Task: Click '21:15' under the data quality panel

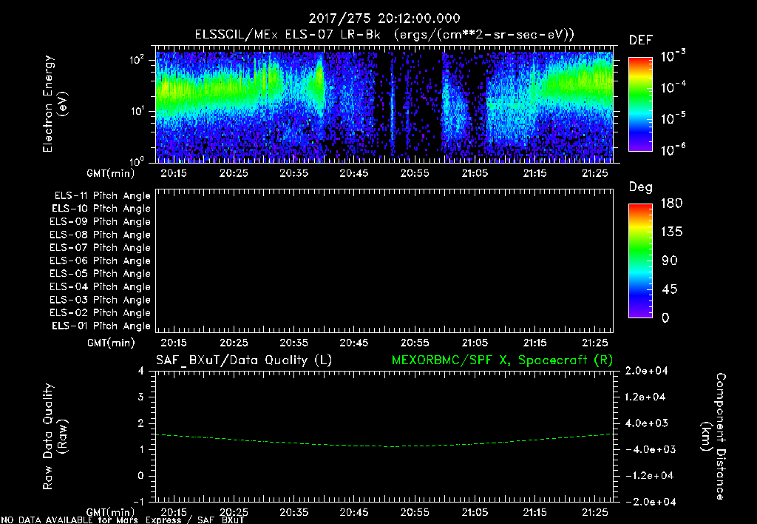Action: point(535,512)
